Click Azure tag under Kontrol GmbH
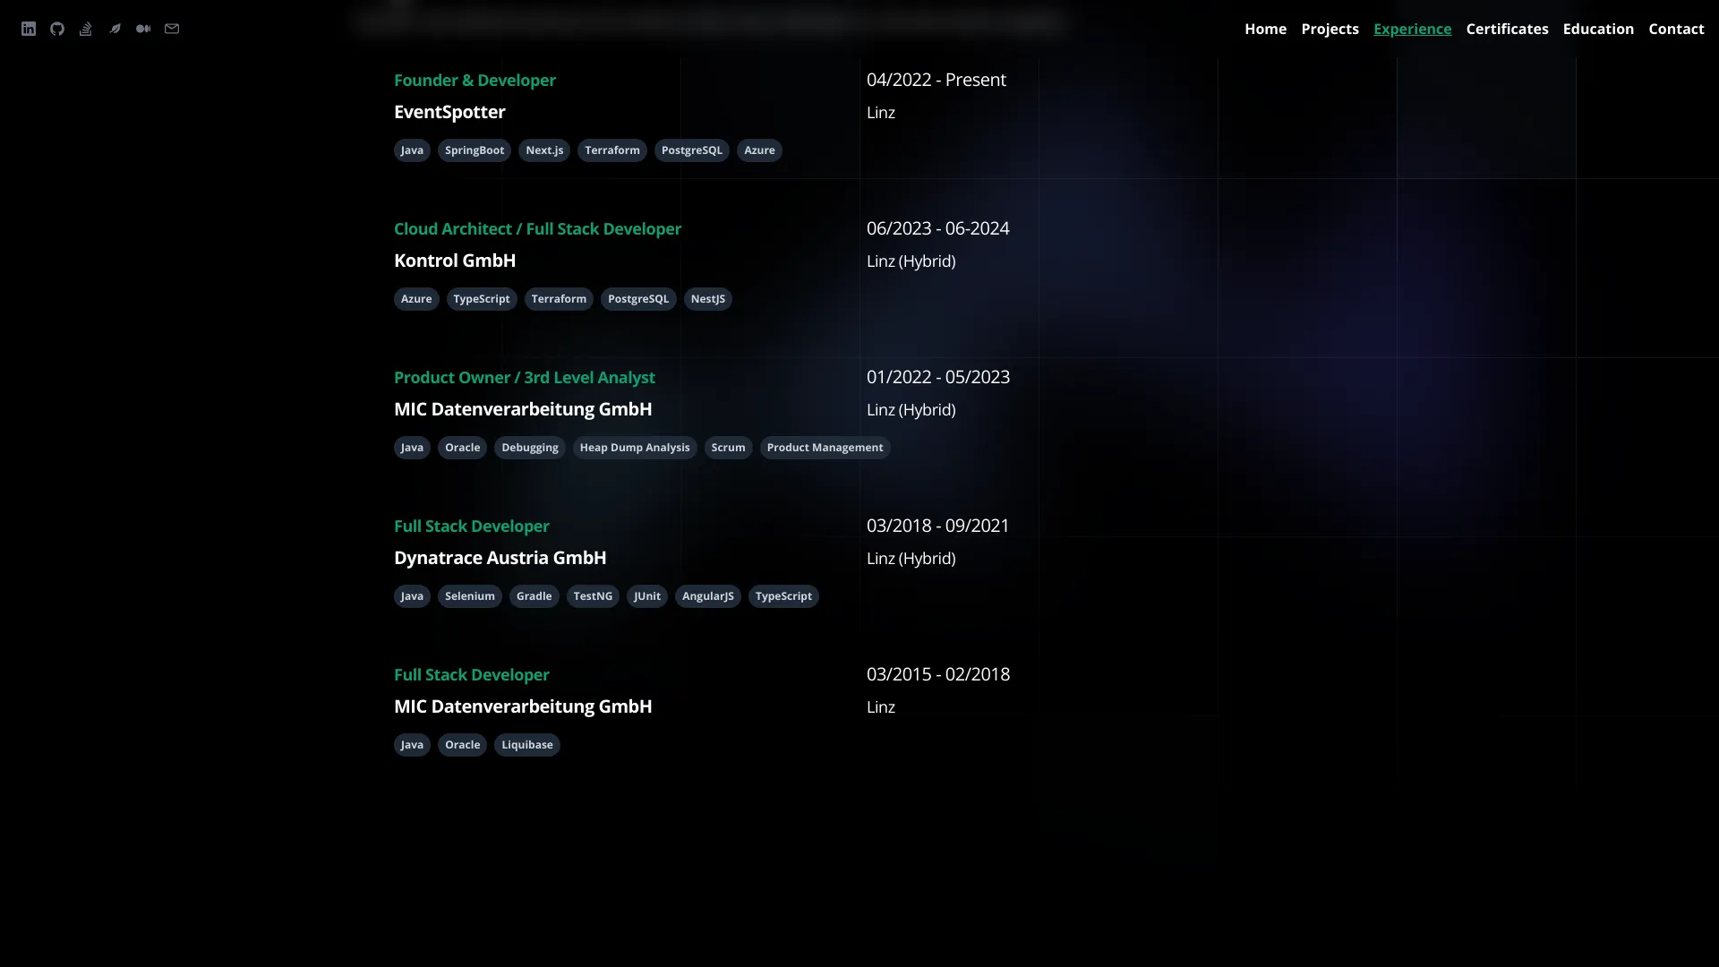 point(416,299)
